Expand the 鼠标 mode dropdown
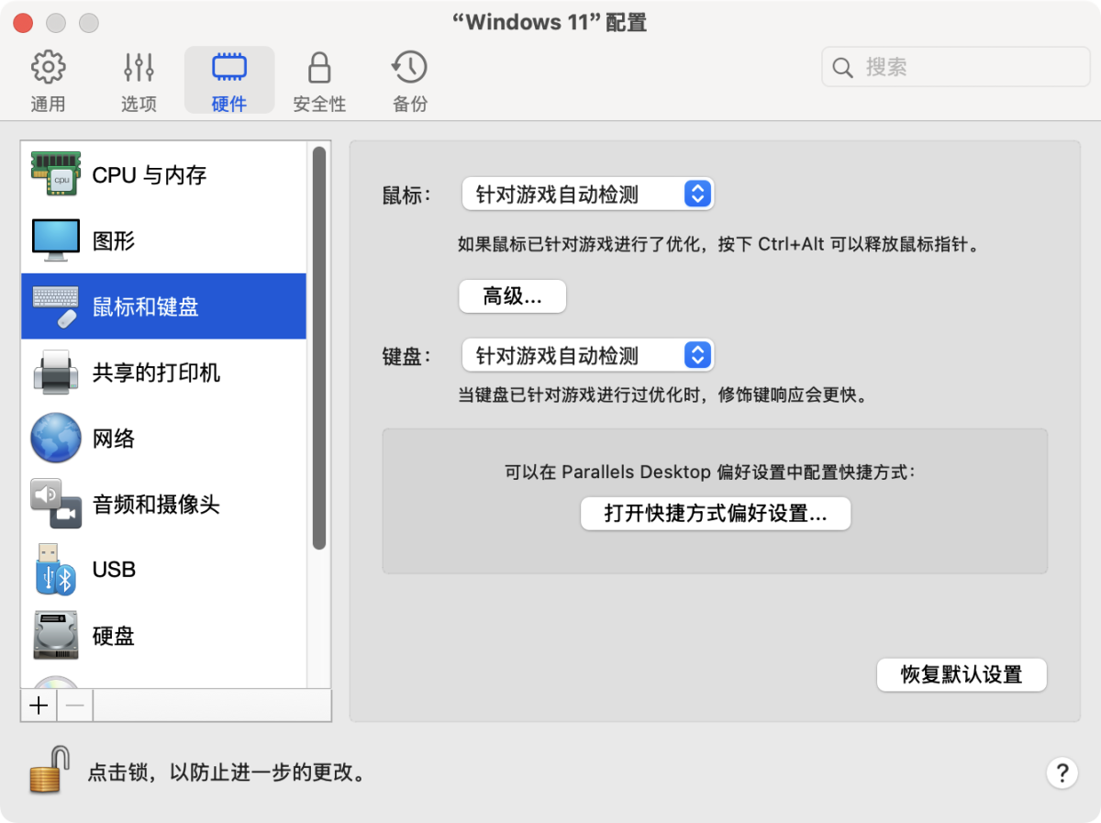 [x=587, y=195]
